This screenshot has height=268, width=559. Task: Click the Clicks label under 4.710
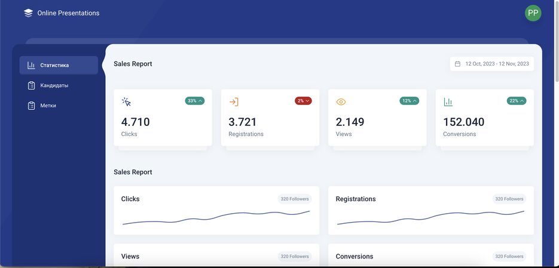(x=129, y=134)
